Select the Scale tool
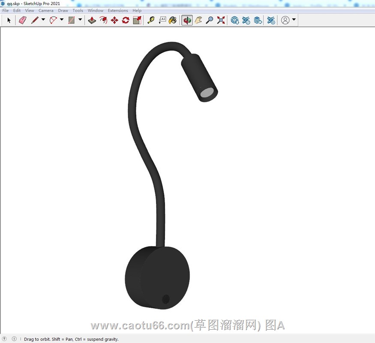Image resolution: width=375 pixels, height=343 pixels. 137,20
